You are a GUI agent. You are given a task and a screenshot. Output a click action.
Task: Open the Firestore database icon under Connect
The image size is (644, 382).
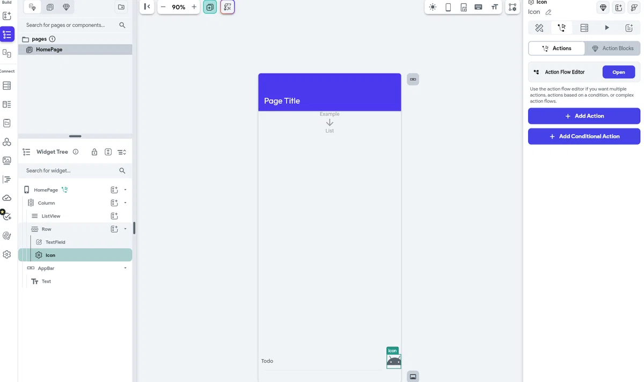7,85
